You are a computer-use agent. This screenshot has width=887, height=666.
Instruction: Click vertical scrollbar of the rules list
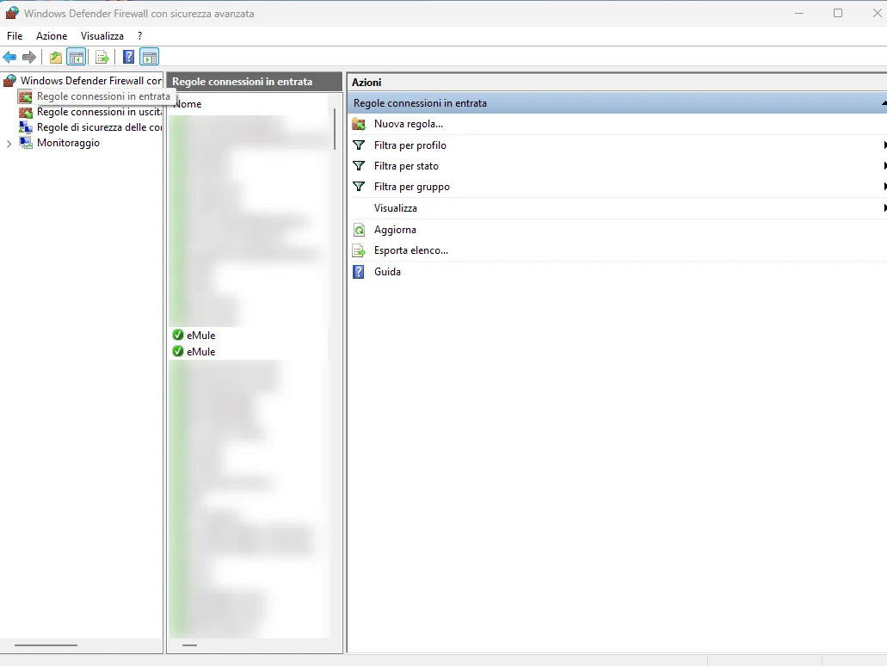pyautogui.click(x=335, y=129)
